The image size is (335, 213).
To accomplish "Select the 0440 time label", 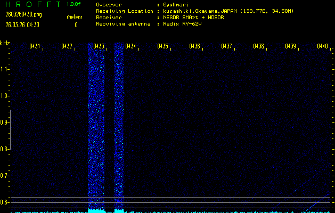I will (322, 46).
